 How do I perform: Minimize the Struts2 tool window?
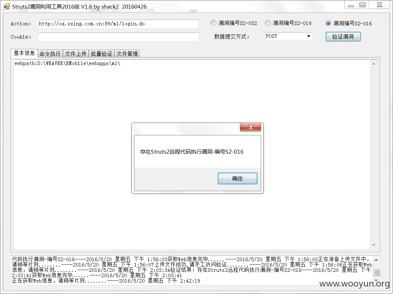(351, 5)
